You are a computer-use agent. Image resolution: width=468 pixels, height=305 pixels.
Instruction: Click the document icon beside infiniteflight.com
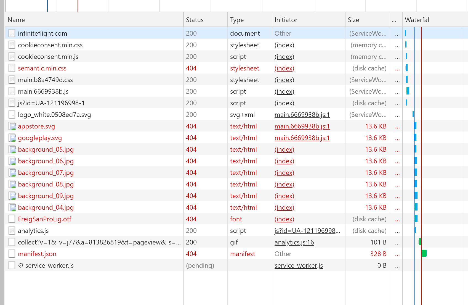coord(12,33)
